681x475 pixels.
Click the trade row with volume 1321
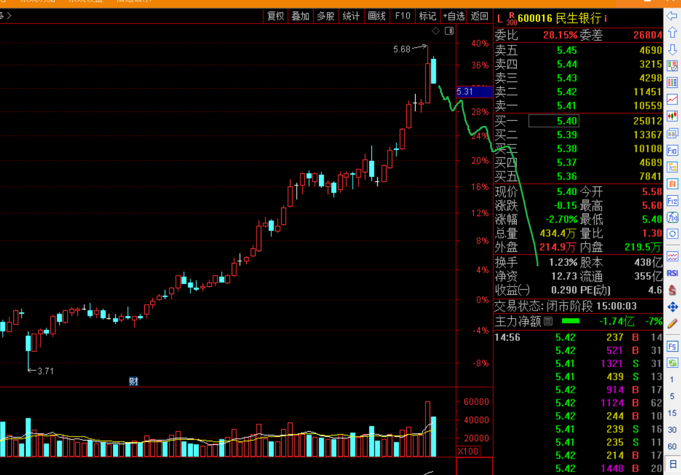pos(578,364)
